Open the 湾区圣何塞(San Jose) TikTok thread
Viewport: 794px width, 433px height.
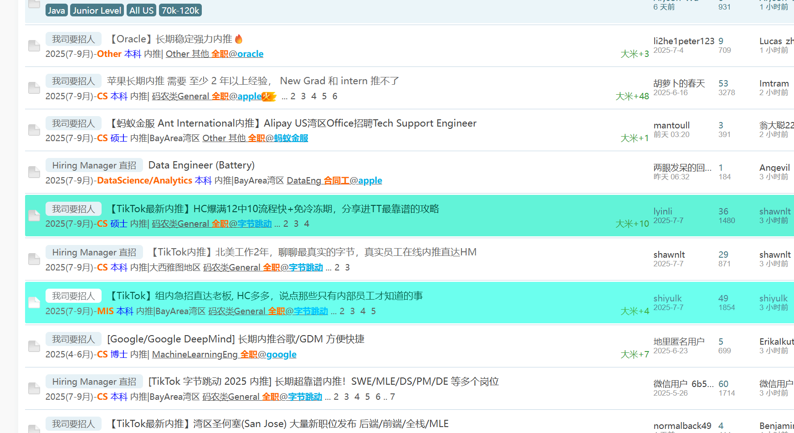(278, 424)
